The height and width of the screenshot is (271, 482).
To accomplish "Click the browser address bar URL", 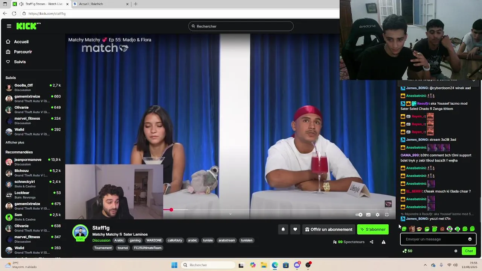I will point(47,14).
